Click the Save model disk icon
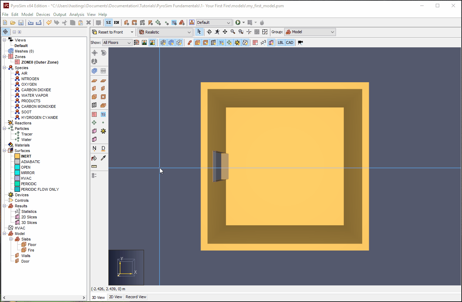 tap(21, 22)
